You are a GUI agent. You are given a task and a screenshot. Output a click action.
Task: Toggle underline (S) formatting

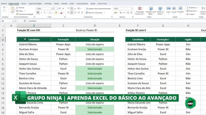pos(44,13)
